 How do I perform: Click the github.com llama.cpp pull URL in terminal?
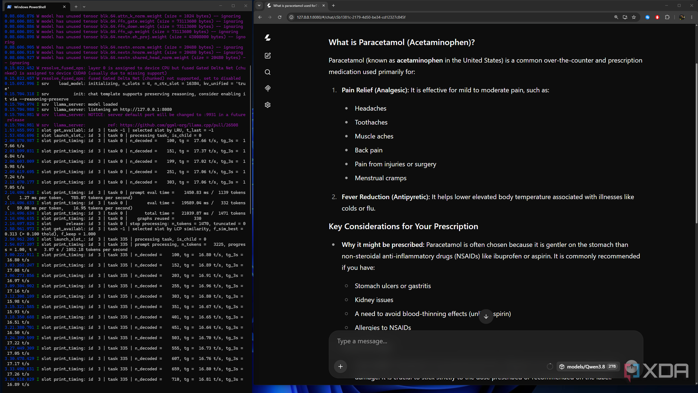(179, 125)
